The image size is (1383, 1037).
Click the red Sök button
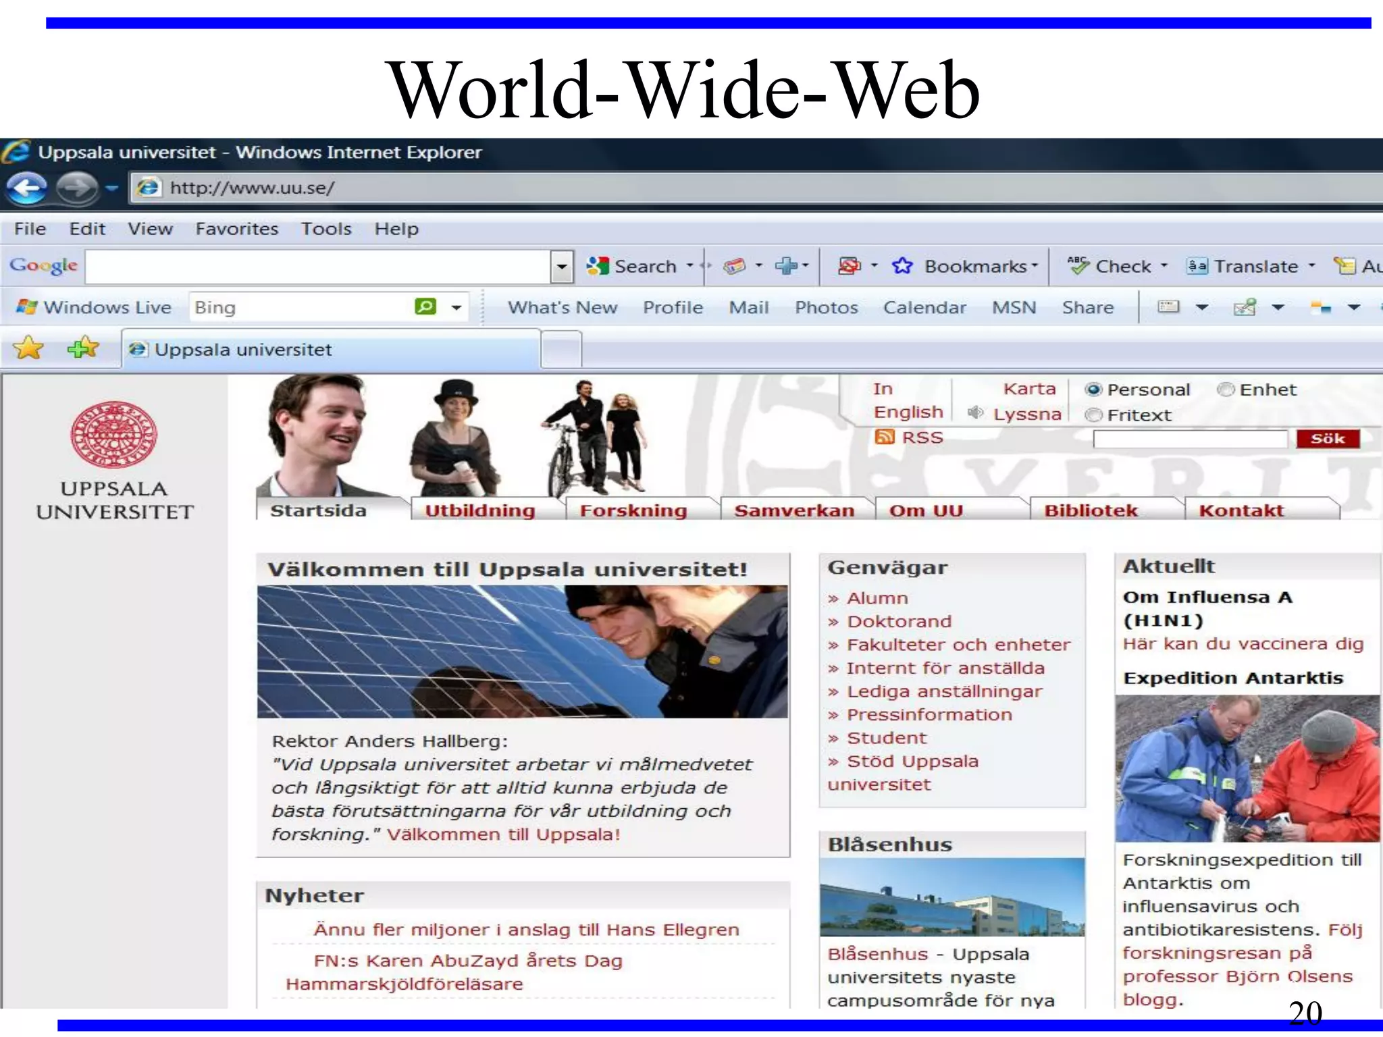[x=1328, y=439]
